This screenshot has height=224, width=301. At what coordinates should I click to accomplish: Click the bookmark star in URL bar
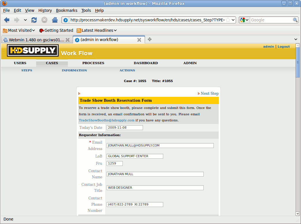228,20
